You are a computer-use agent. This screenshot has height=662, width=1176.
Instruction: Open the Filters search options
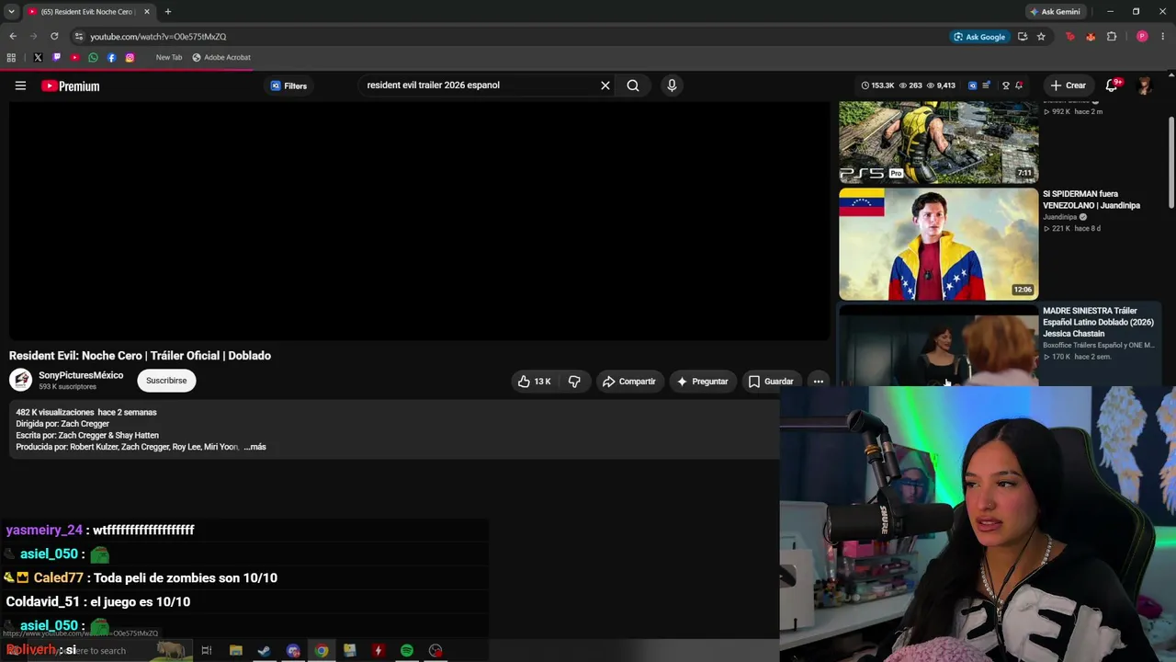(288, 86)
